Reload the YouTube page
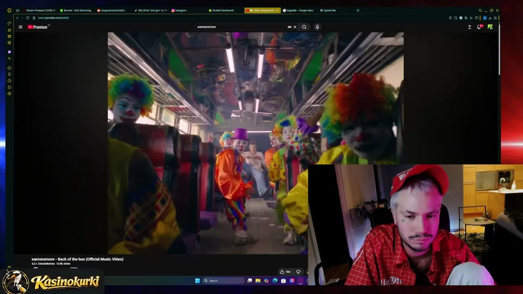The width and height of the screenshot is (523, 294). click(27, 18)
